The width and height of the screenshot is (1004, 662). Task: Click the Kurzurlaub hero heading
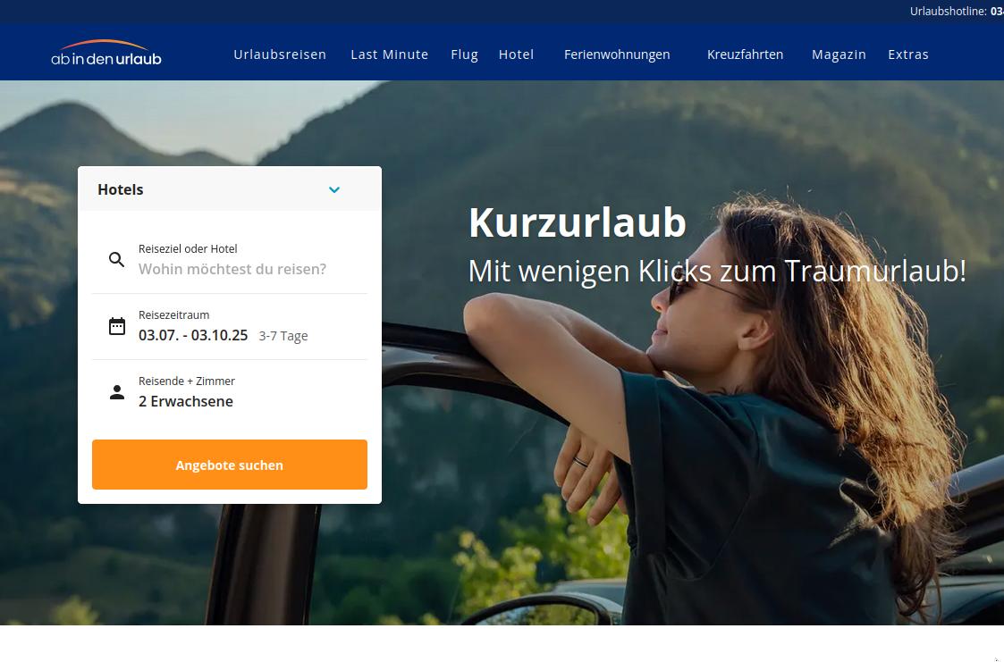tap(577, 222)
